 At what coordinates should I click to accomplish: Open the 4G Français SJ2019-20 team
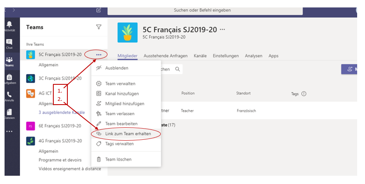60,142
